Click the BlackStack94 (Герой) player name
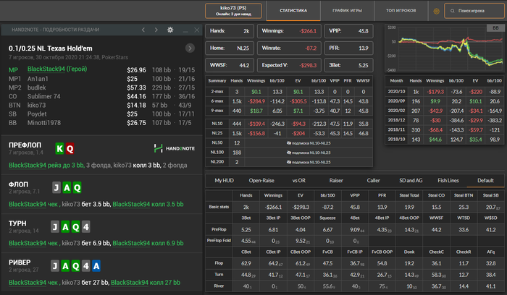The image size is (507, 295). click(56, 70)
